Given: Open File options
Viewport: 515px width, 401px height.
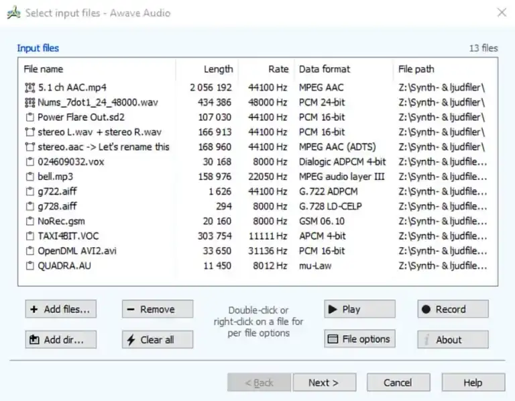Looking at the screenshot, I should click(359, 339).
